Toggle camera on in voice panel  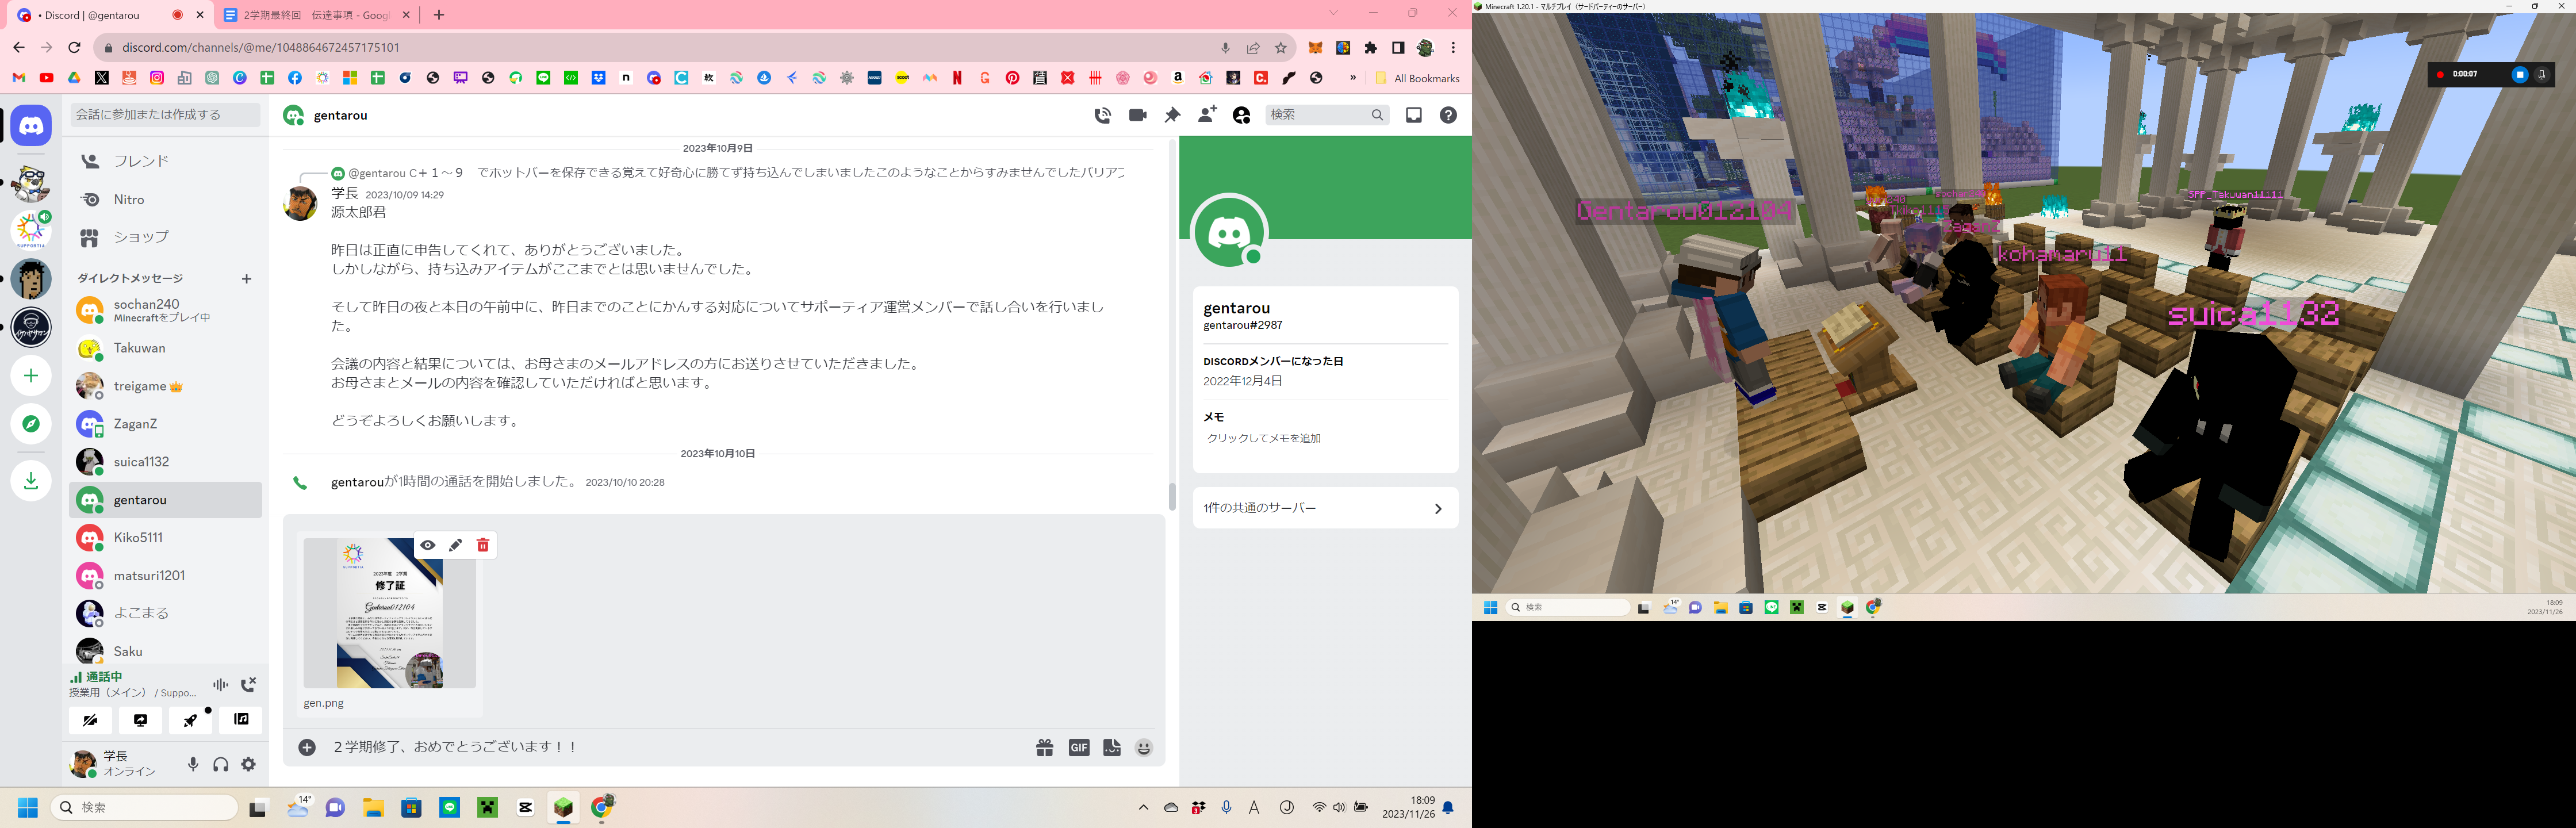click(x=90, y=720)
